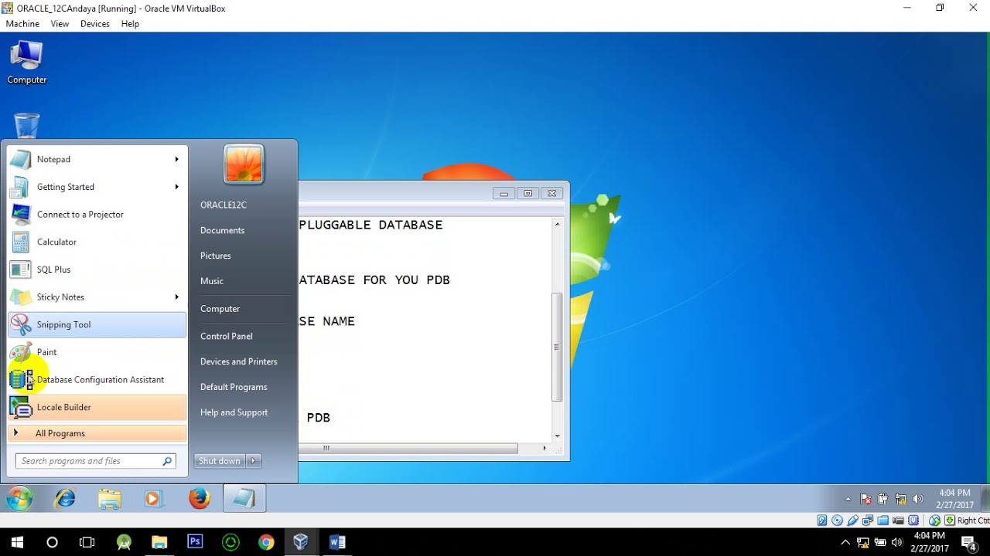Open Devices and Printers

tap(239, 361)
